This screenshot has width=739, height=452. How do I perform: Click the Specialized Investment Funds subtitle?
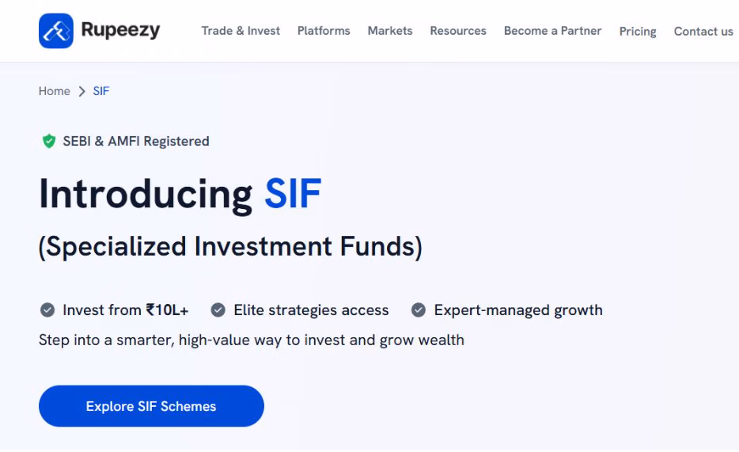[230, 247]
